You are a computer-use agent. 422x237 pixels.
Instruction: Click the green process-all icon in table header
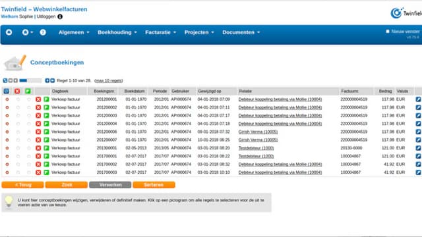point(28,92)
